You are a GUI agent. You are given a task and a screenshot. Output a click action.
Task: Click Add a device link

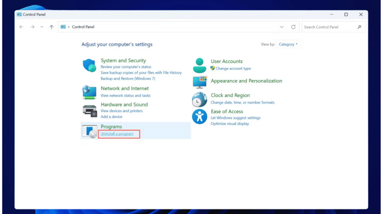[x=111, y=117]
